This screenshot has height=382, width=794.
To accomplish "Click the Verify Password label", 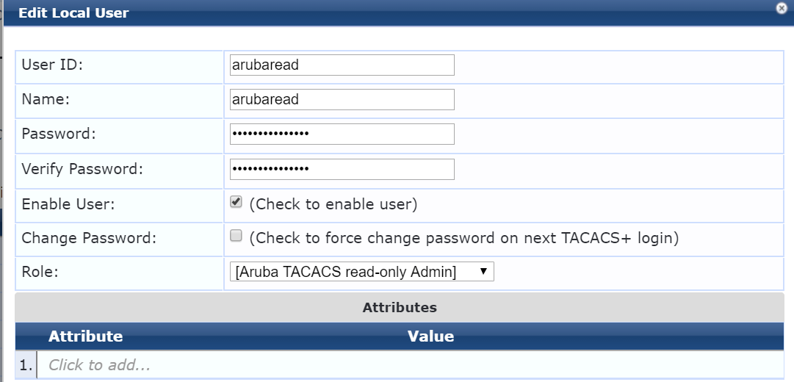I will tap(82, 169).
